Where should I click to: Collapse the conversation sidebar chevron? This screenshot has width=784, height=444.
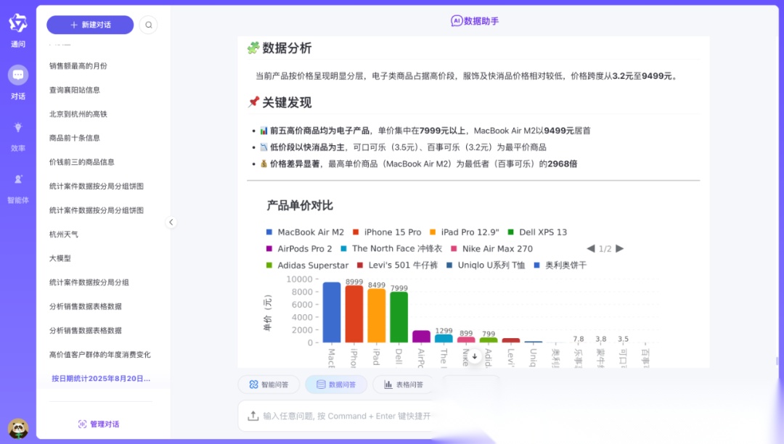pyautogui.click(x=171, y=222)
